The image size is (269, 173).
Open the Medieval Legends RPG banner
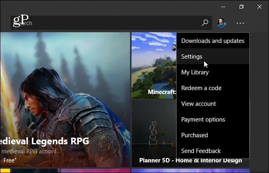[x=65, y=99]
